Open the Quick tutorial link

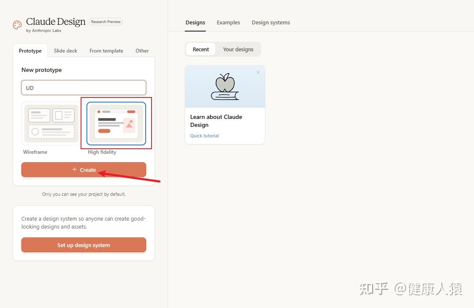(204, 136)
